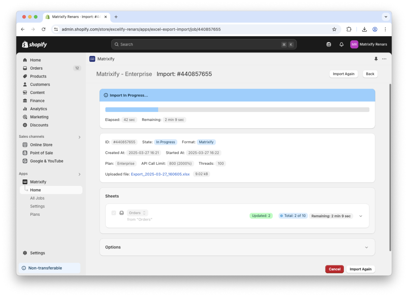The height and width of the screenshot is (297, 408).
Task: Click the Shopify admin search field
Action: (x=203, y=44)
